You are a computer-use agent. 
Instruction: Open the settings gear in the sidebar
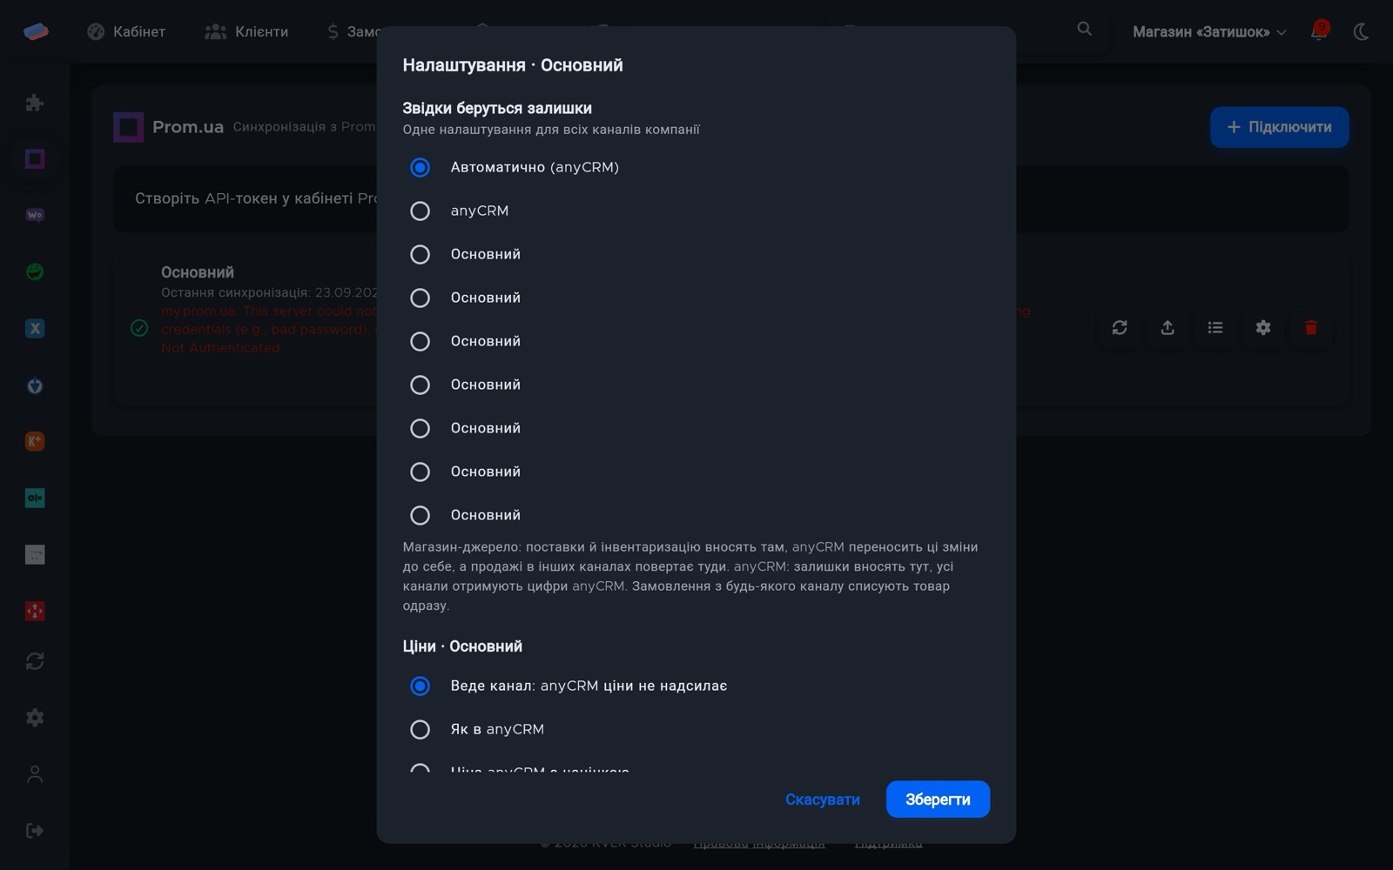pos(35,718)
